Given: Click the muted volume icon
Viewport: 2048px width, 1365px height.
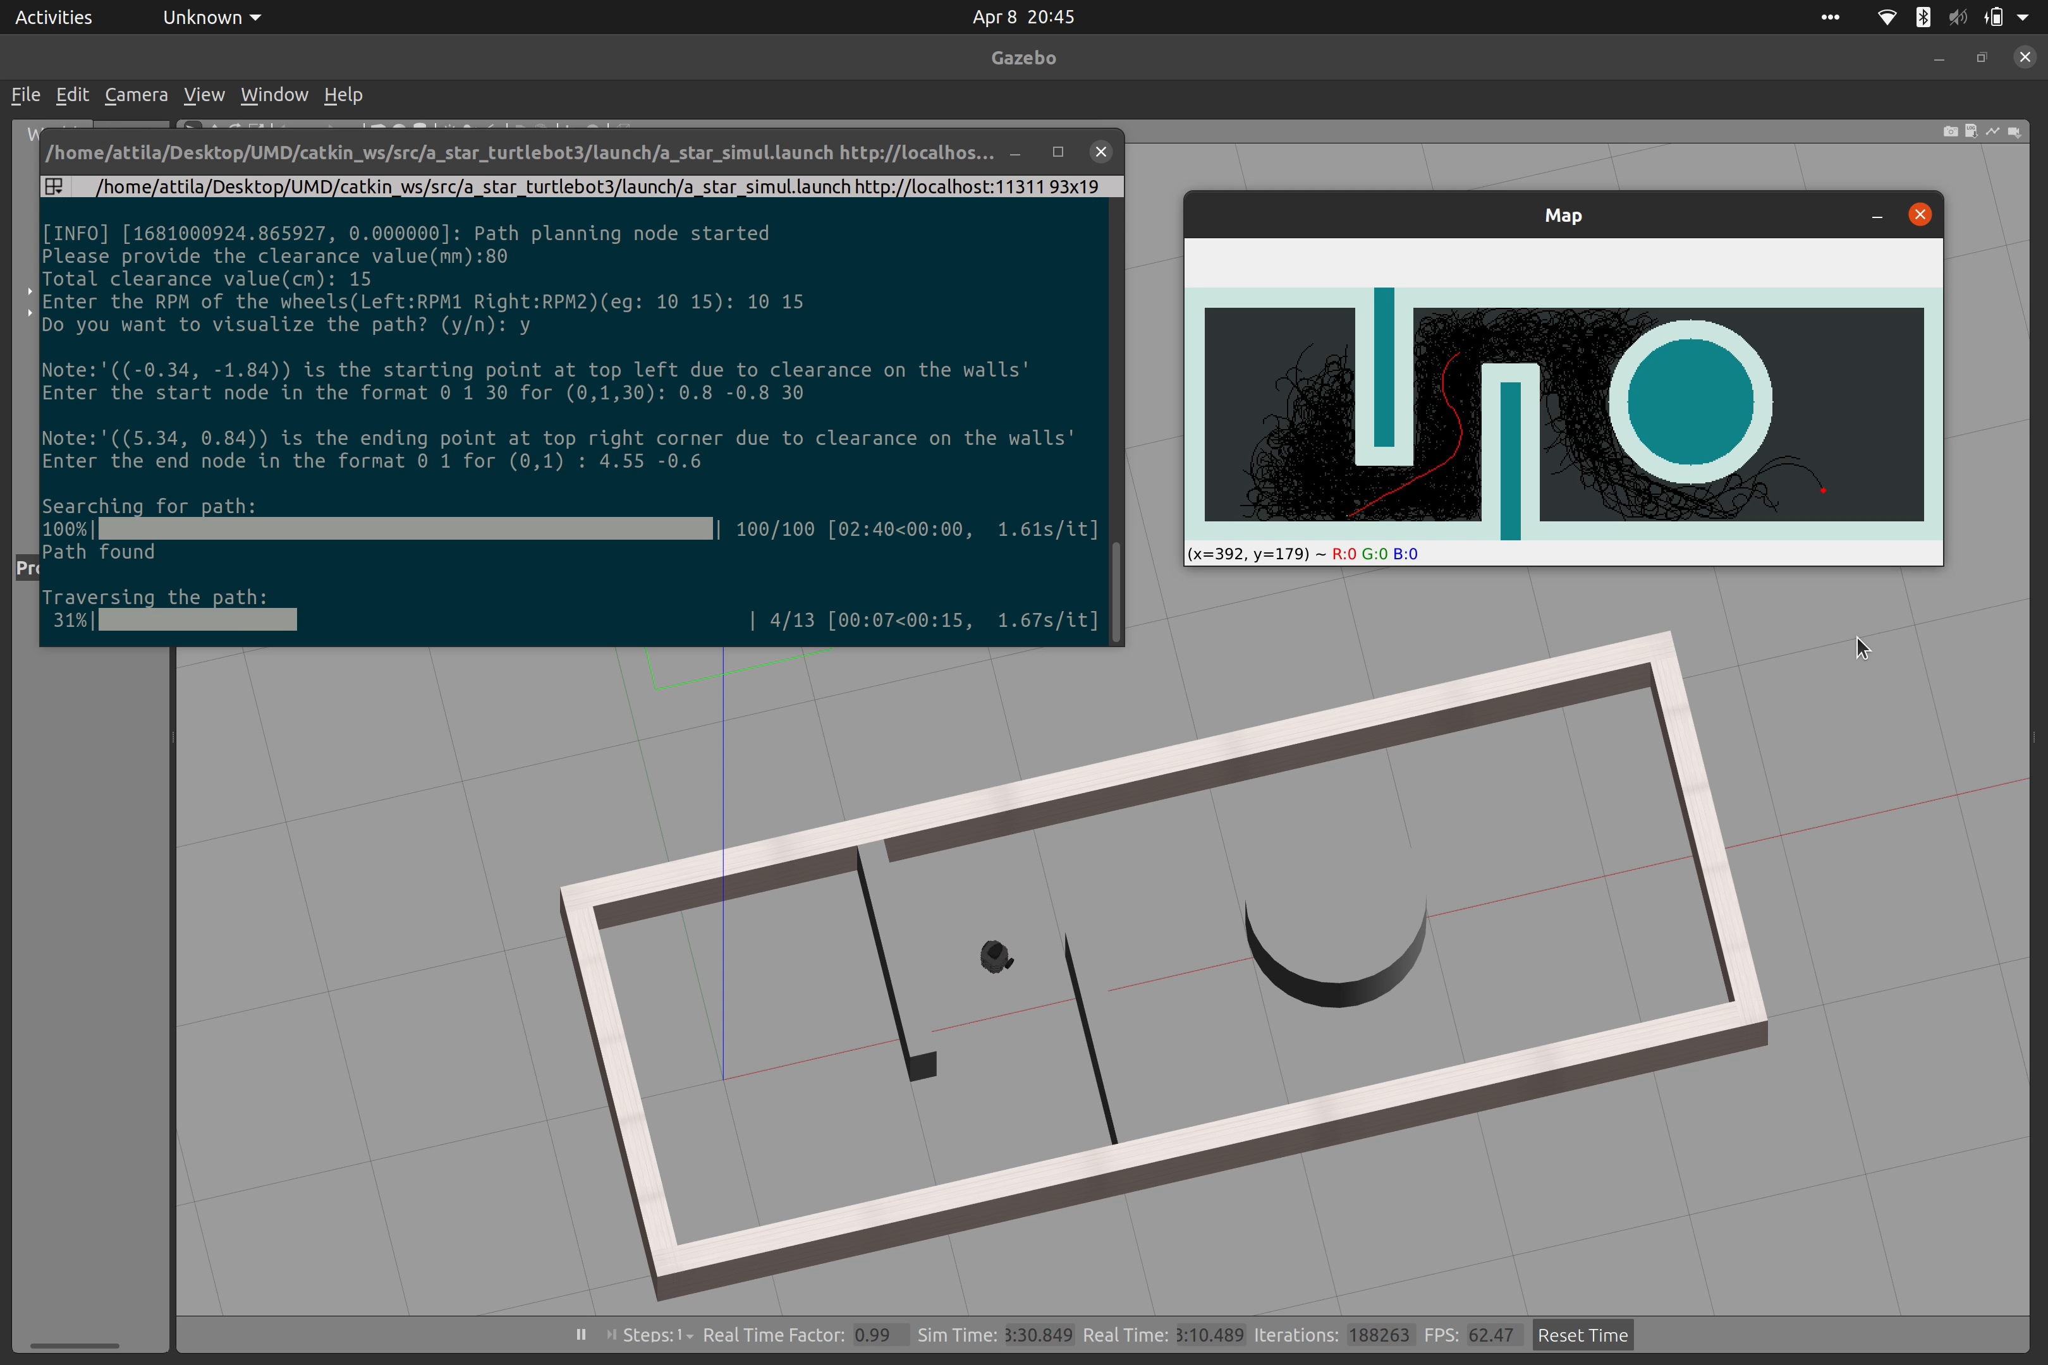Looking at the screenshot, I should click(x=1958, y=16).
